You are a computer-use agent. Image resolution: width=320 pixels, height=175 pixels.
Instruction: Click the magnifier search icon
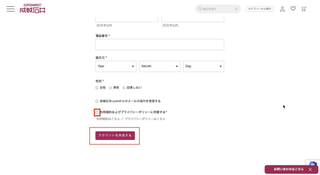[200, 9]
